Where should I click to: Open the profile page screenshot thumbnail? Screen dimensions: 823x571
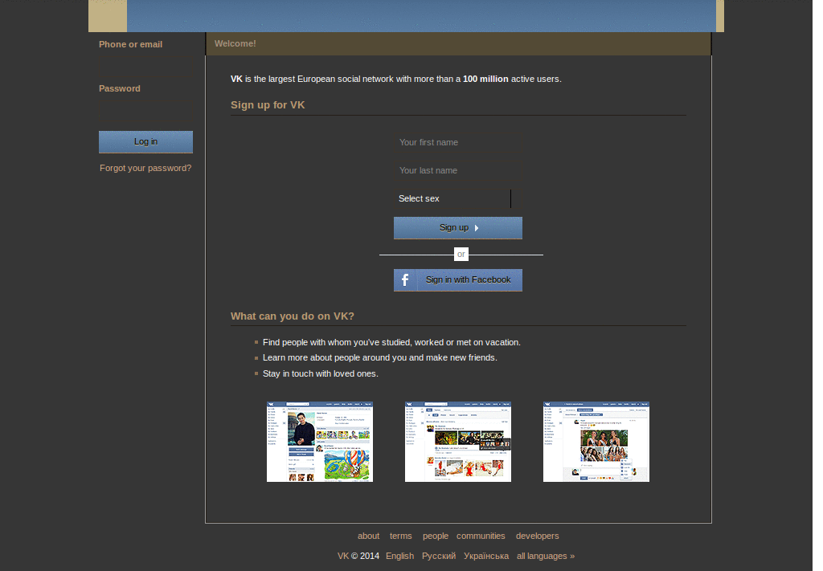point(320,442)
